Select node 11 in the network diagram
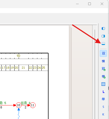Viewport: 109px width, 119px height. (33, 105)
